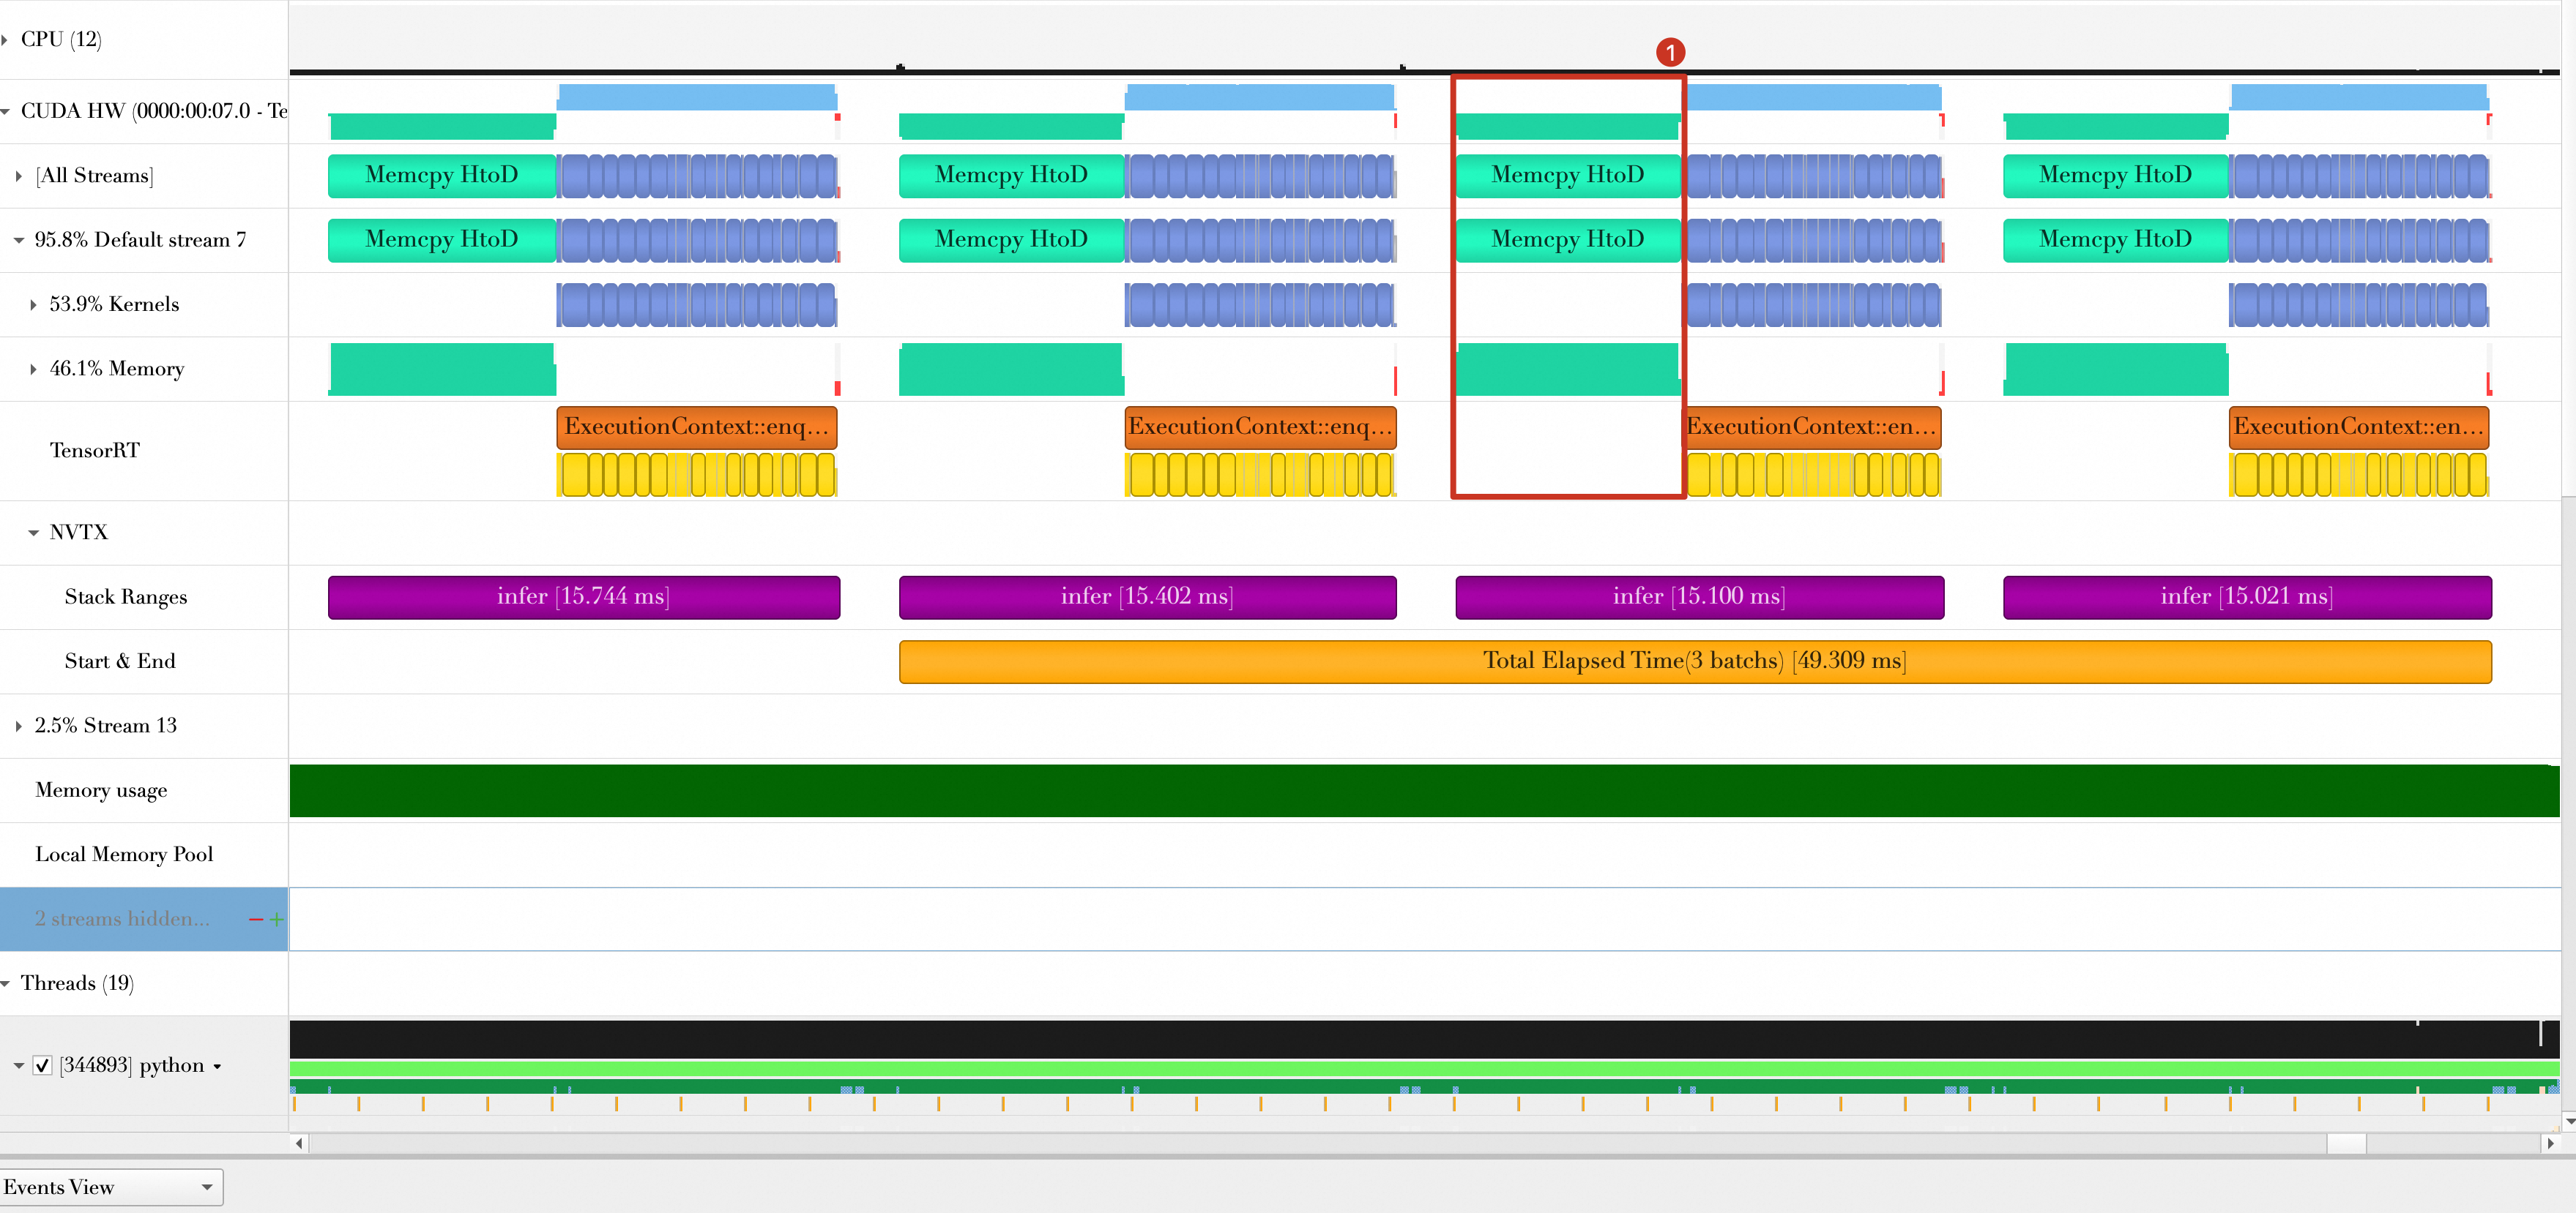
Task: Click the horizontal scrollbar thumb
Action: coord(2345,1143)
